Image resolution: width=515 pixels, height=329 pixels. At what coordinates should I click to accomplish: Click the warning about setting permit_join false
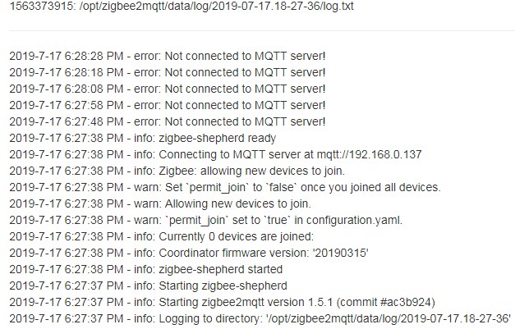click(x=225, y=187)
